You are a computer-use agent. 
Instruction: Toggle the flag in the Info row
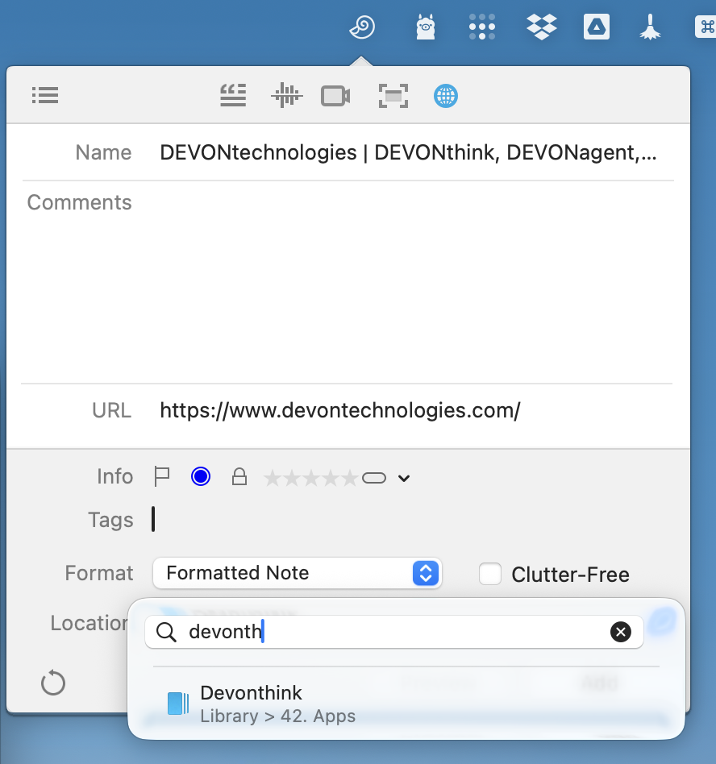point(162,477)
